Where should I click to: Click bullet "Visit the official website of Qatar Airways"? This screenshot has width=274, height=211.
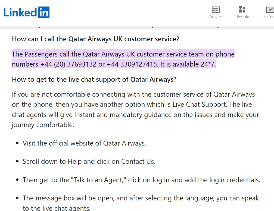(x=84, y=143)
